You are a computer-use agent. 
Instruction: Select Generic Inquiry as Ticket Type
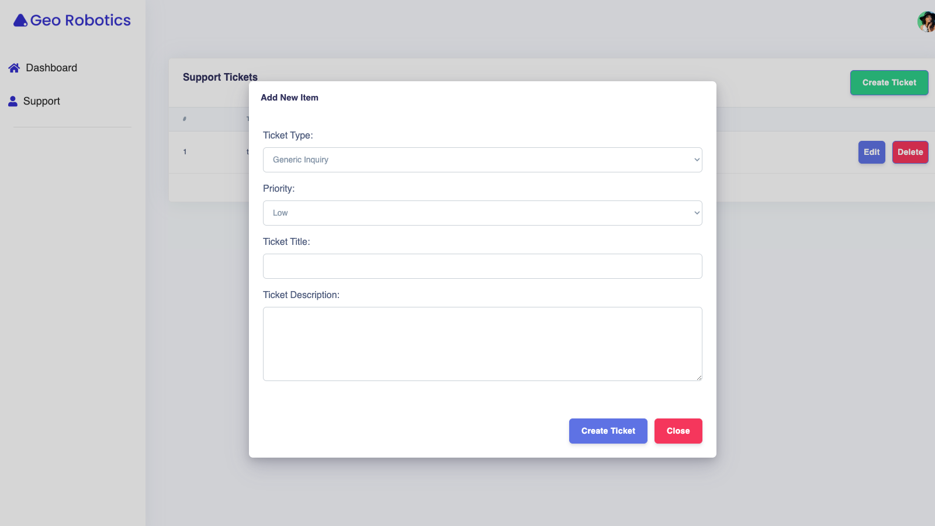pyautogui.click(x=482, y=160)
